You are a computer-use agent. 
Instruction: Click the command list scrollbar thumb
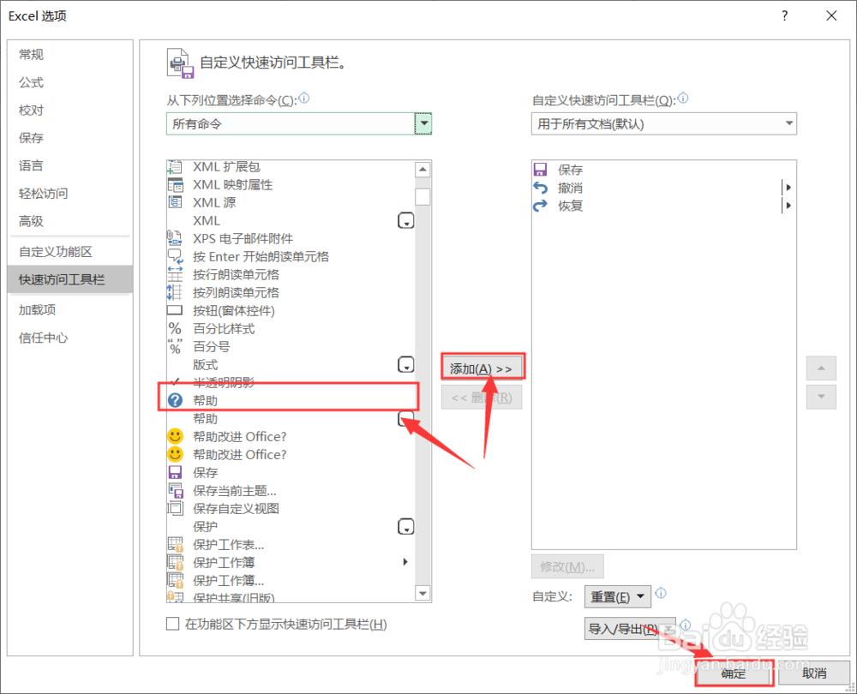coord(423,197)
